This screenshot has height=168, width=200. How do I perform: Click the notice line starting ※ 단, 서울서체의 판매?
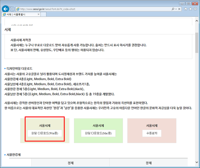click(57, 50)
